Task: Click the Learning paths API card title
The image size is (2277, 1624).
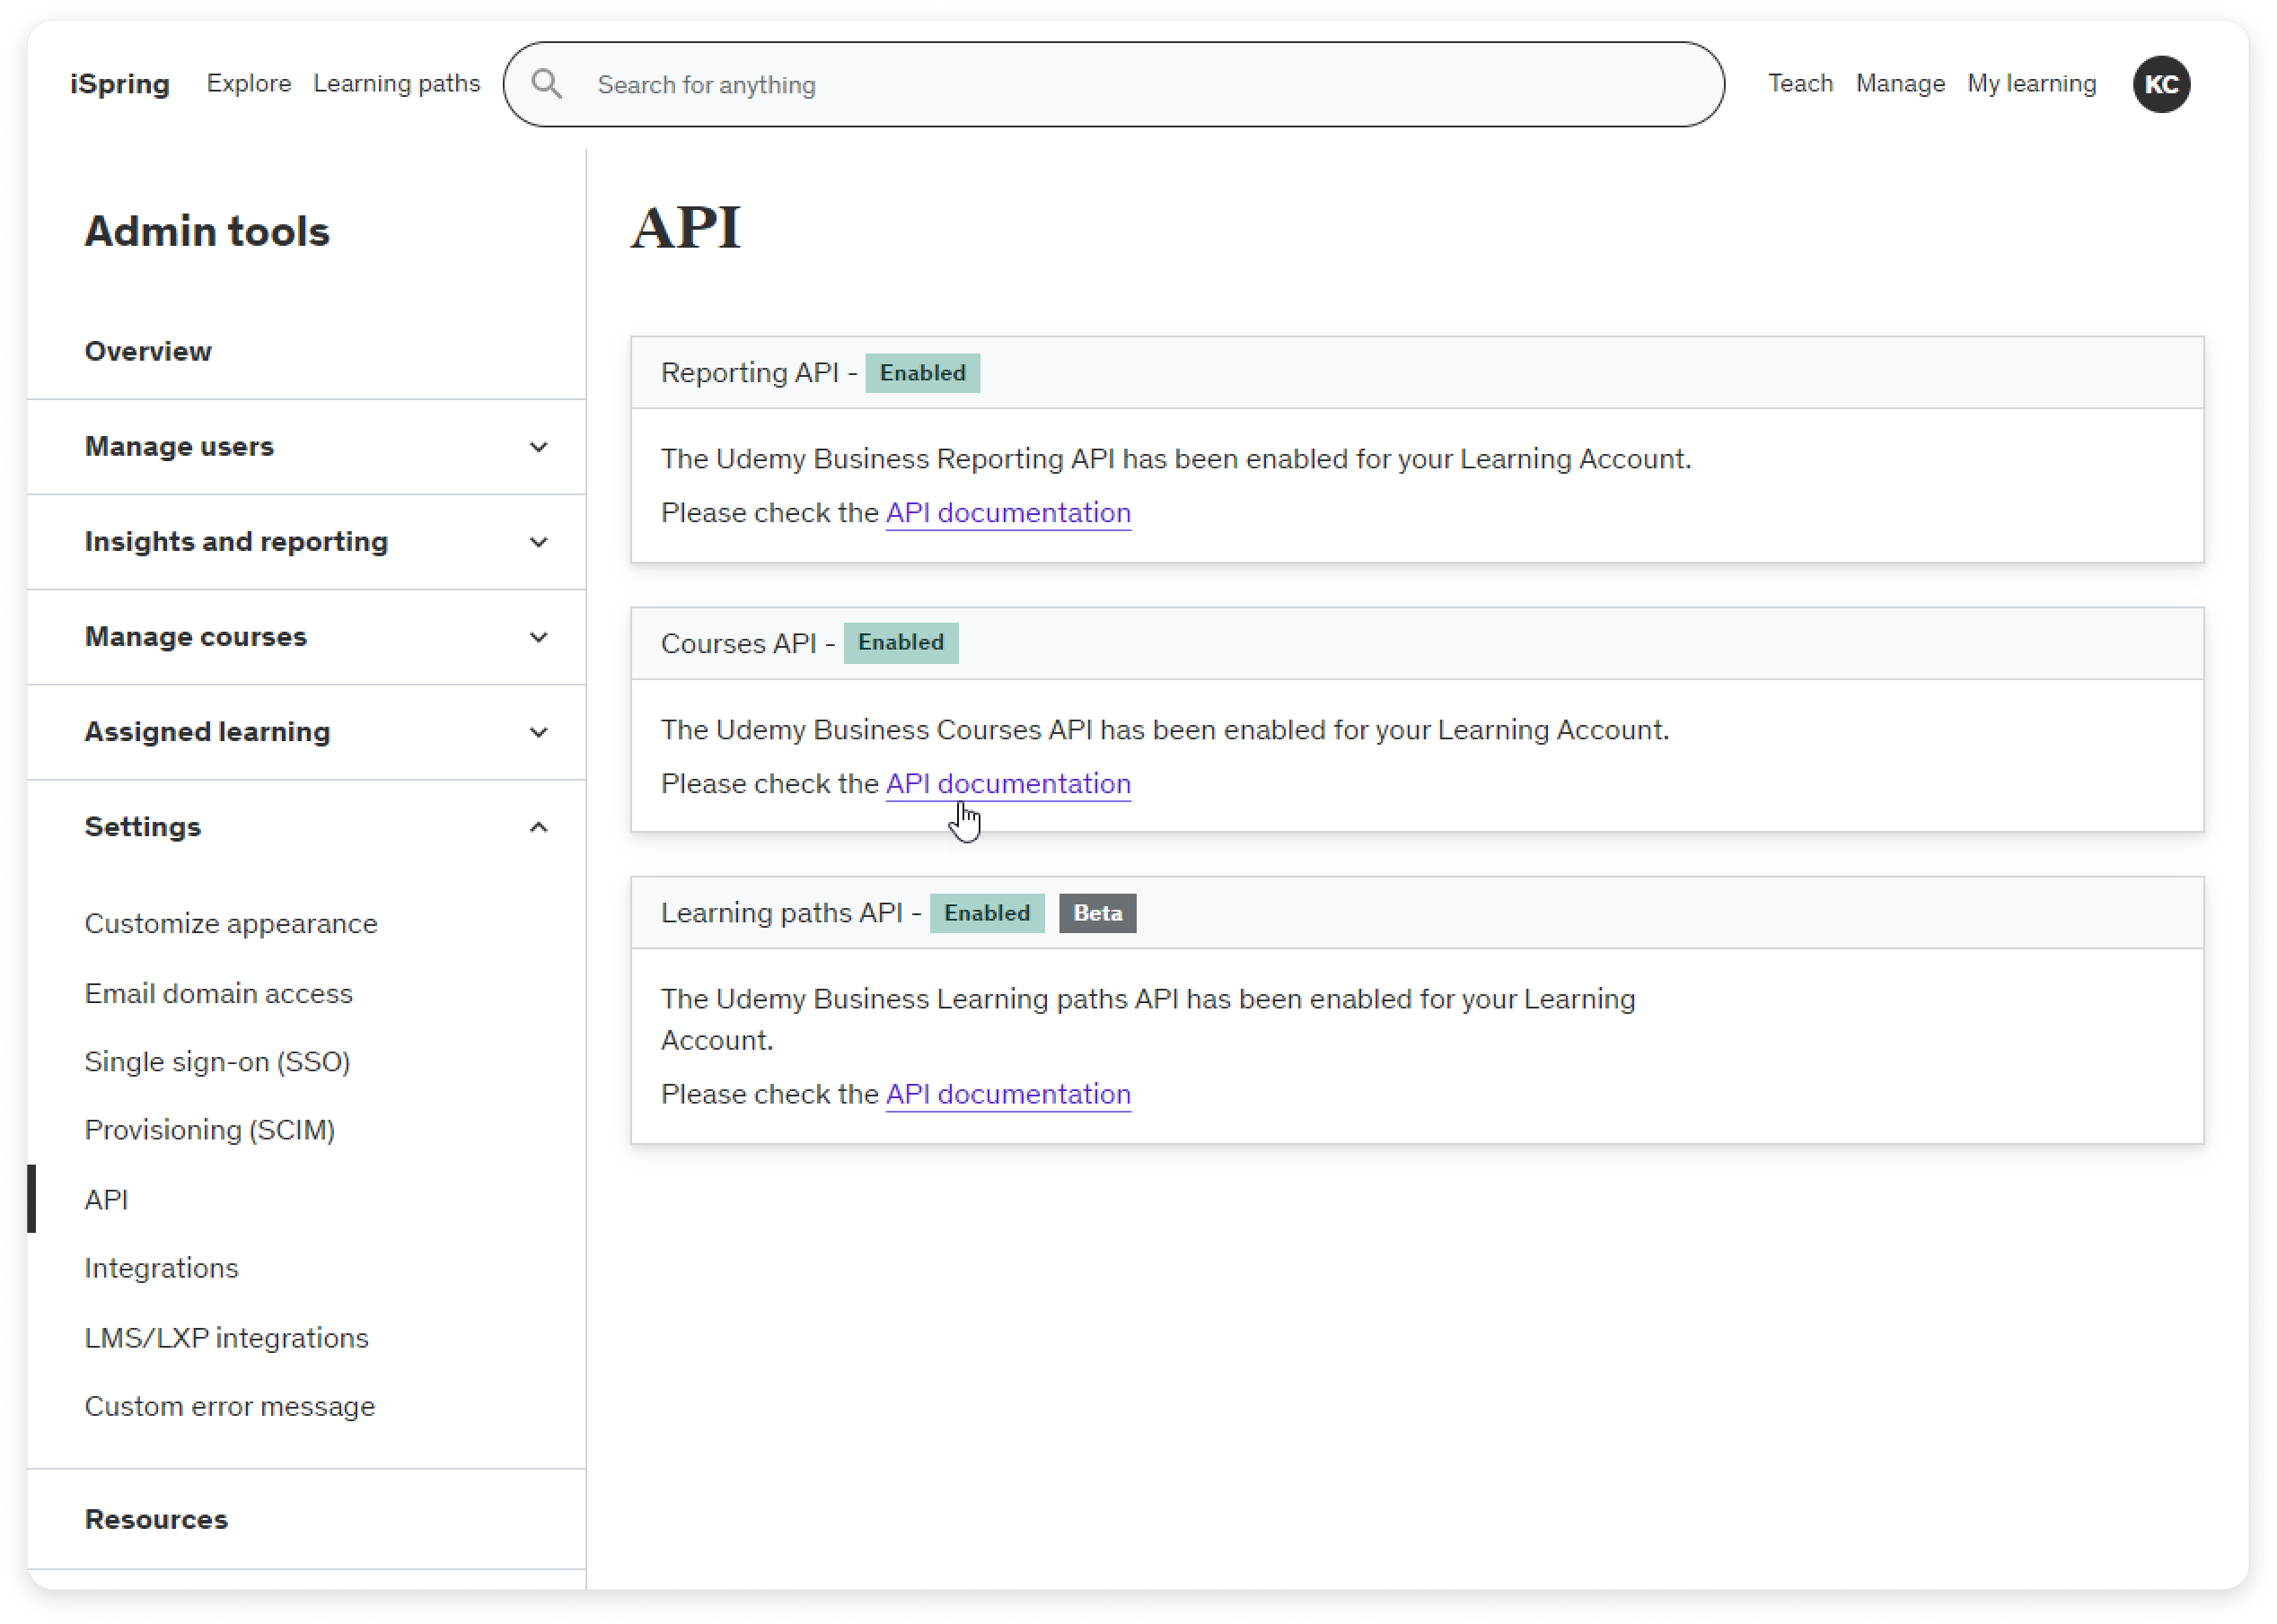Action: click(781, 913)
